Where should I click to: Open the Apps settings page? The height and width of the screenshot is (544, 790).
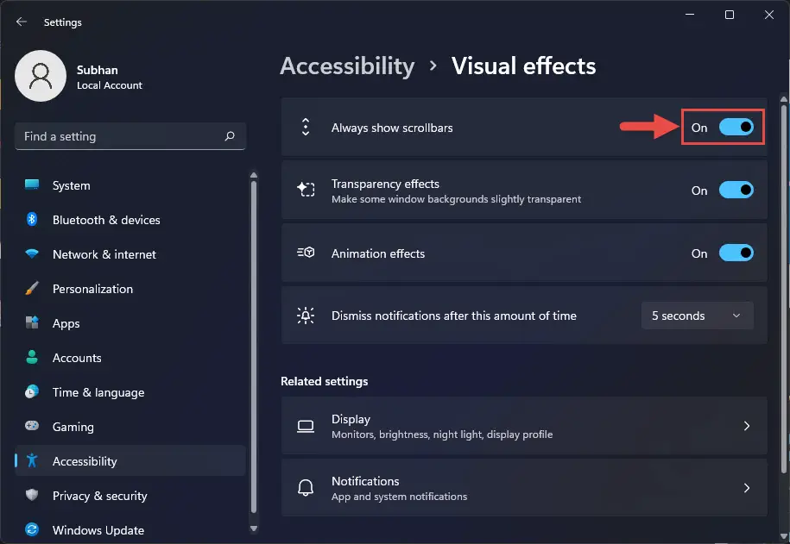pyautogui.click(x=130, y=323)
